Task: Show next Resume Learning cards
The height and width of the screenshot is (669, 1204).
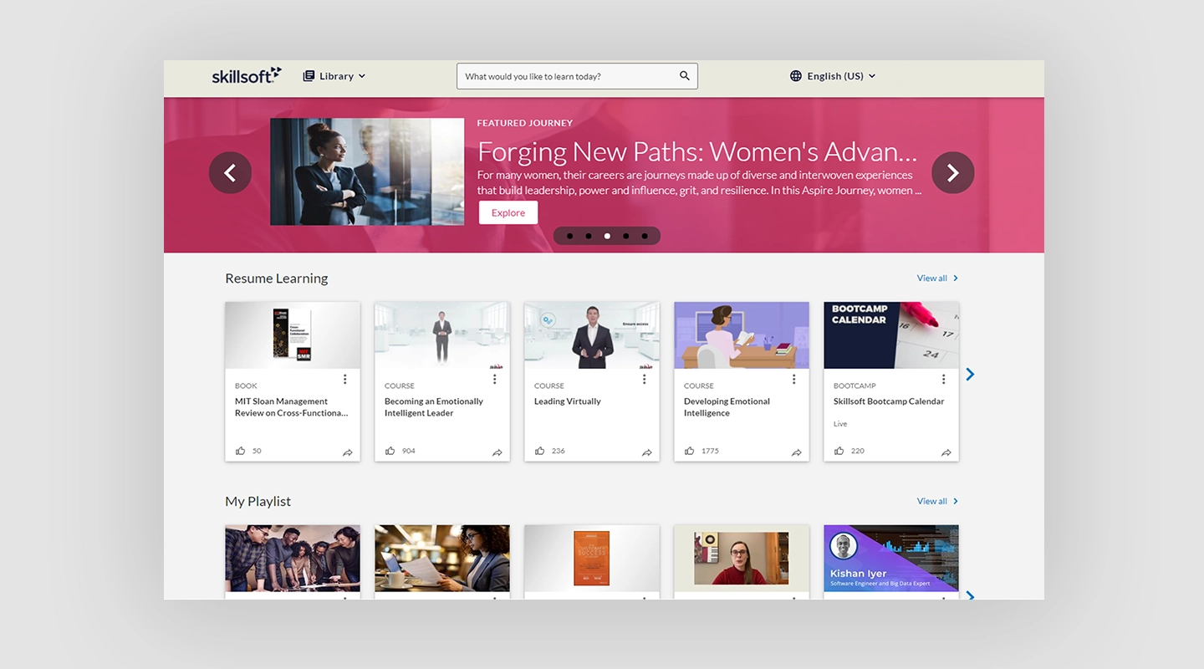Action: [970, 375]
